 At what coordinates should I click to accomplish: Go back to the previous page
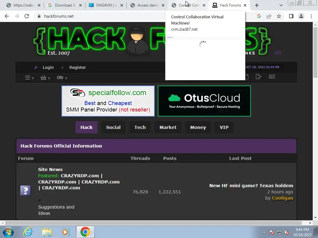(7, 16)
